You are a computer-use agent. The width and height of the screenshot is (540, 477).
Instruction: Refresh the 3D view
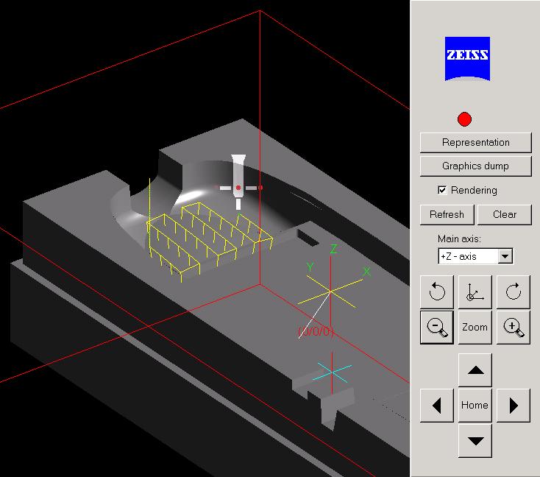(x=447, y=214)
